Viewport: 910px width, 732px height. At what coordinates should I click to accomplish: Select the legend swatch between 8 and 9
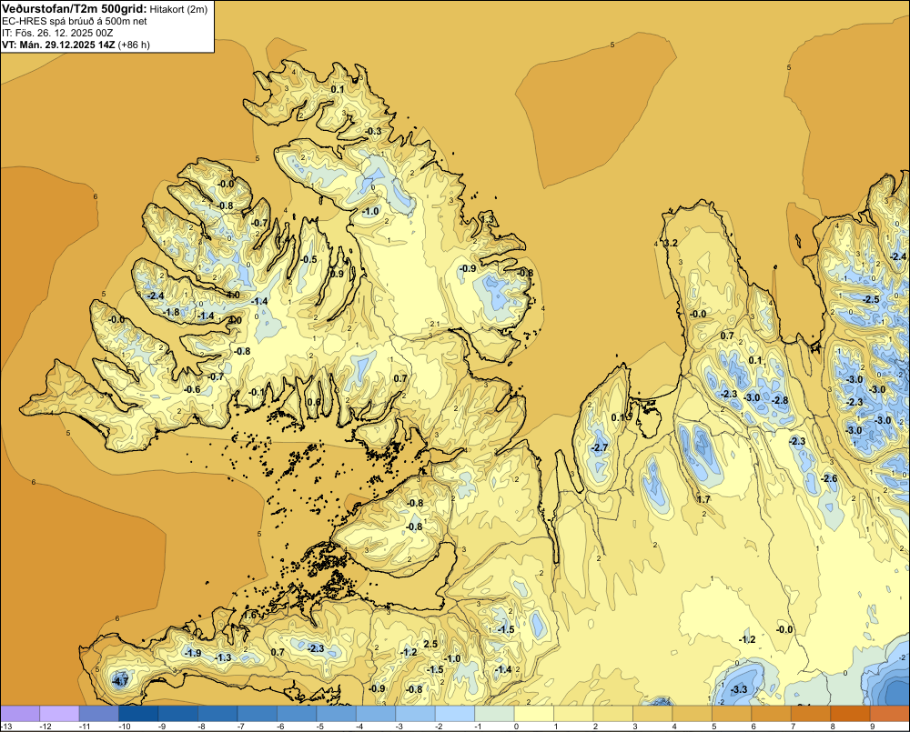click(850, 714)
